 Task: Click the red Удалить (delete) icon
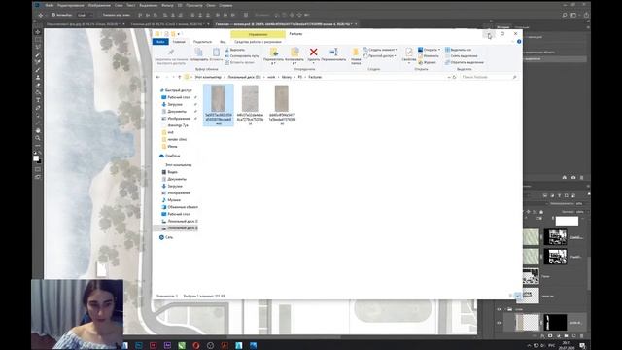point(313,52)
